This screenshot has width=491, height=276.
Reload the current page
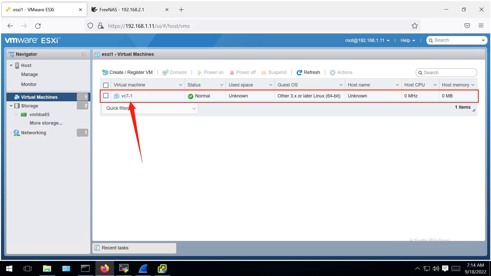coord(38,26)
